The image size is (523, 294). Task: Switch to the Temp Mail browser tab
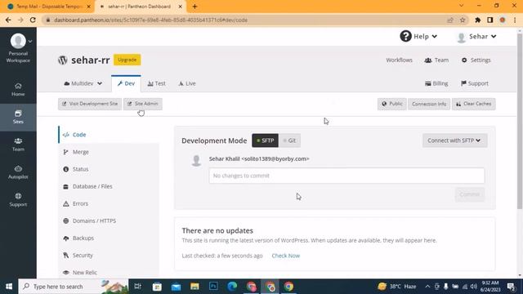click(x=49, y=7)
